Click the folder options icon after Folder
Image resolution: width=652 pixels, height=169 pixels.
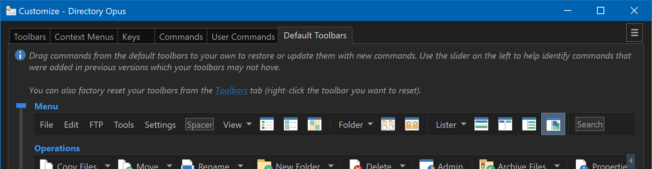(388, 124)
